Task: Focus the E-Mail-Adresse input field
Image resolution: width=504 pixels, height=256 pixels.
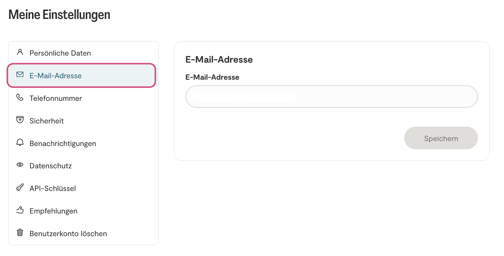Action: 331,97
